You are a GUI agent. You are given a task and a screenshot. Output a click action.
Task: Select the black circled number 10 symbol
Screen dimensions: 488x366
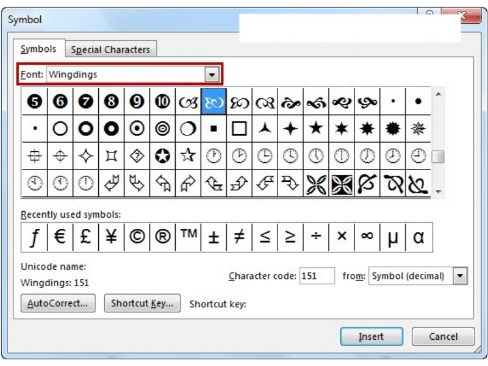pyautogui.click(x=162, y=101)
